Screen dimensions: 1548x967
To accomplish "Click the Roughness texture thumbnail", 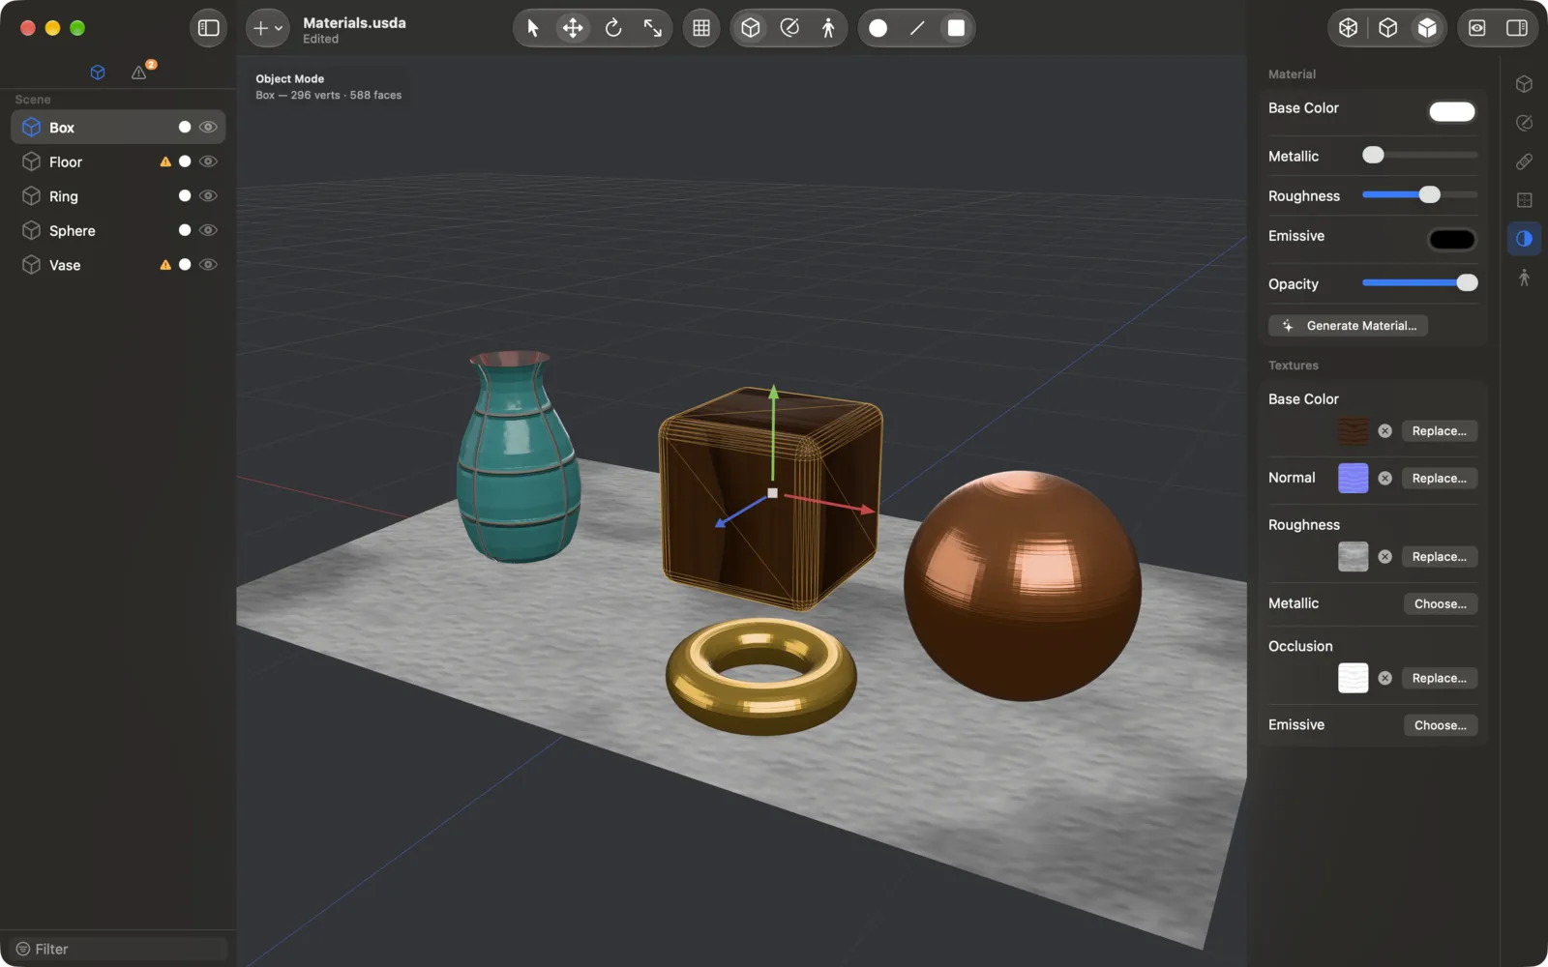I will [1353, 556].
